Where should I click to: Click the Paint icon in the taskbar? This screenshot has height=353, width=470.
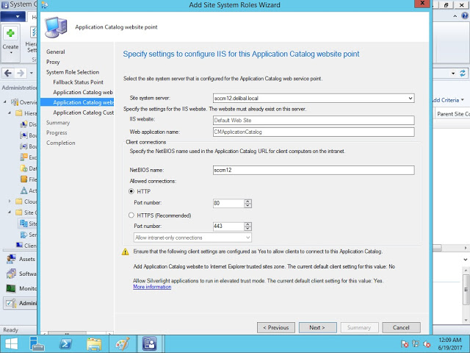[x=121, y=343]
